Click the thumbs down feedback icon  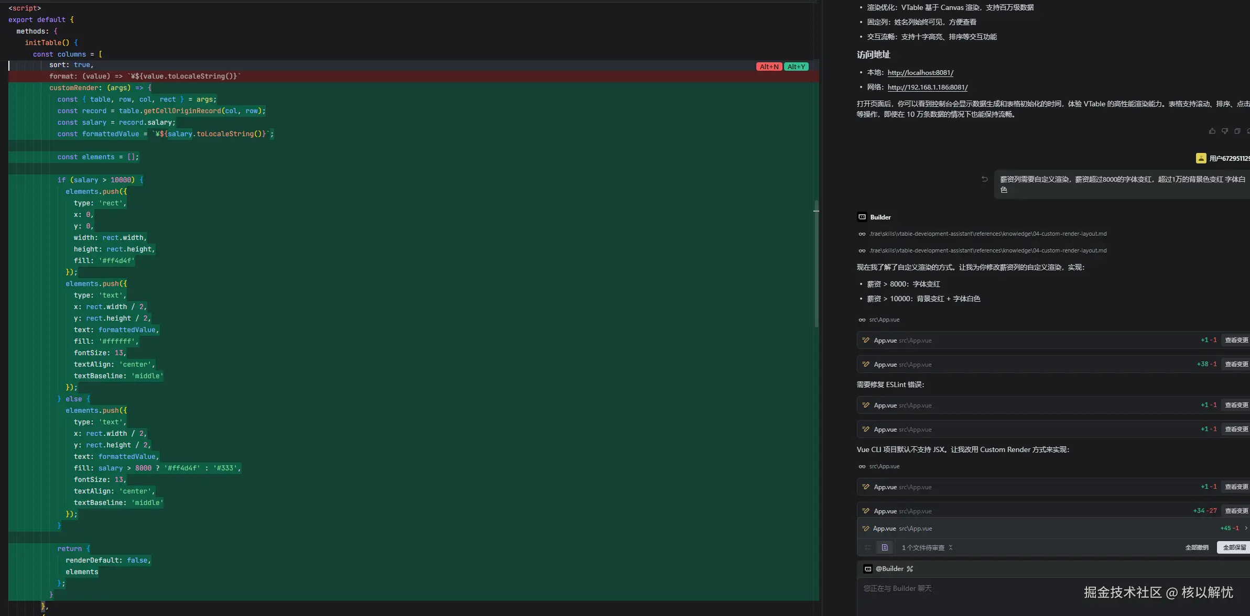coord(1224,131)
